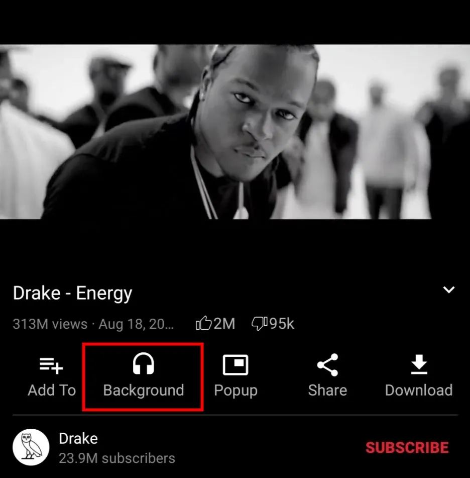This screenshot has width=470, height=478.
Task: Select the Popup label text
Action: [236, 391]
